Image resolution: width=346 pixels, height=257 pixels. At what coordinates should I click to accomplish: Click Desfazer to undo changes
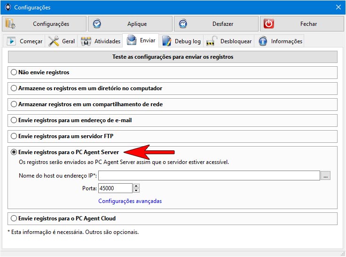[216, 24]
